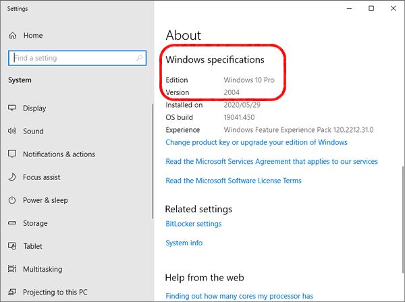
Task: Click the search magnifier icon
Action: pyautogui.click(x=140, y=58)
